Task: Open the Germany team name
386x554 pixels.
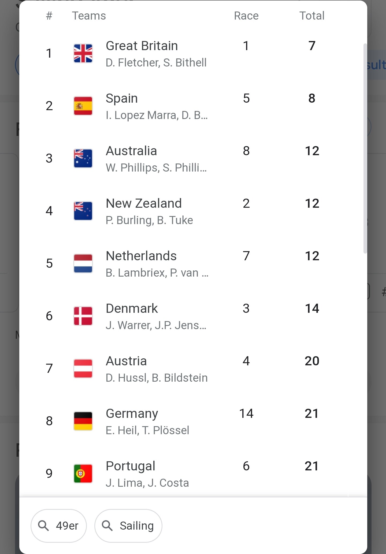Action: pyautogui.click(x=132, y=414)
